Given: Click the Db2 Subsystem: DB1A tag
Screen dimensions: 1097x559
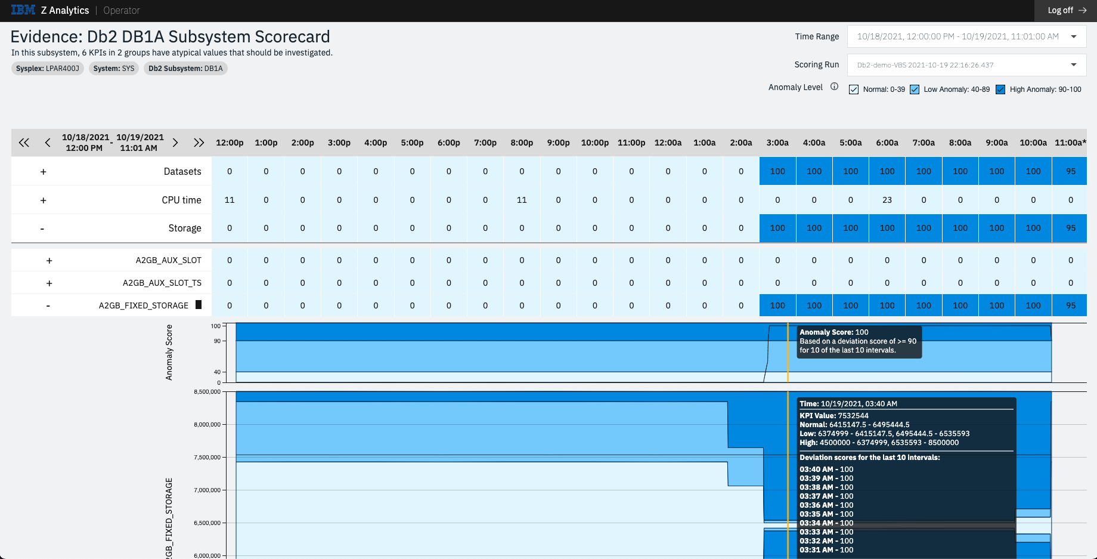Looking at the screenshot, I should (x=185, y=69).
